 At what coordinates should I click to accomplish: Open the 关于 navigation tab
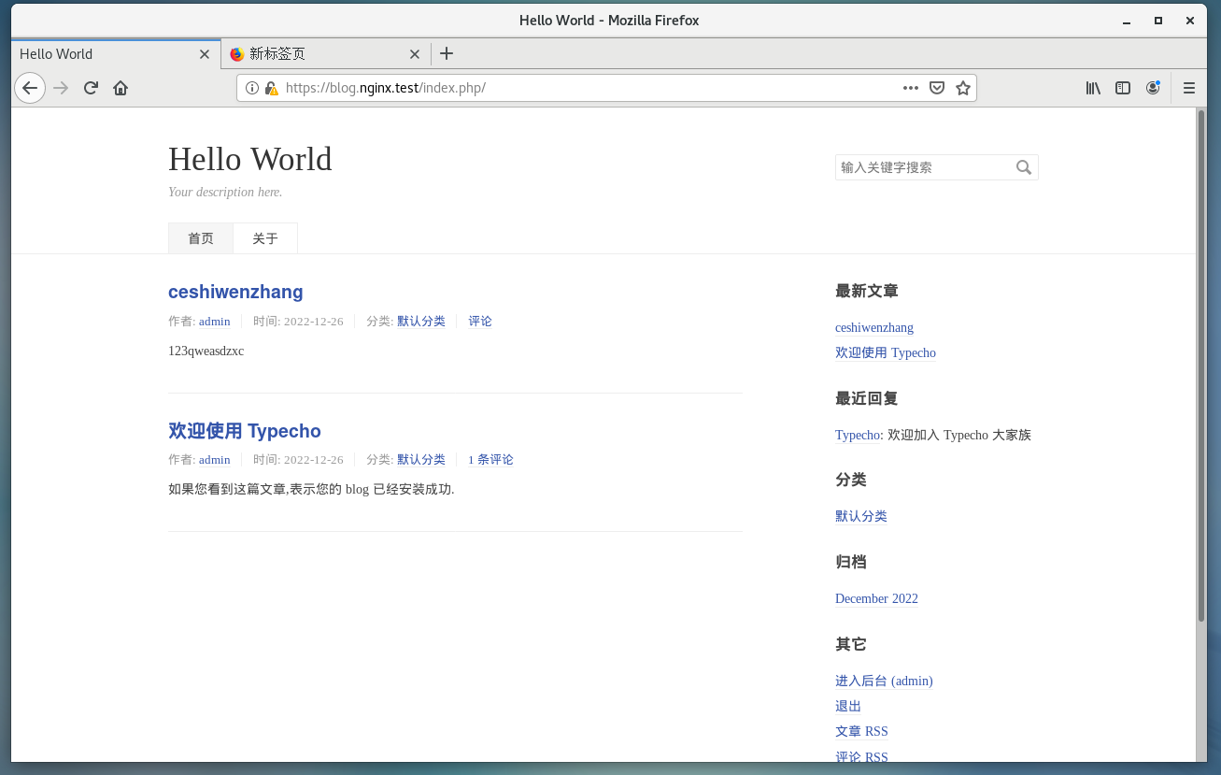coord(265,238)
